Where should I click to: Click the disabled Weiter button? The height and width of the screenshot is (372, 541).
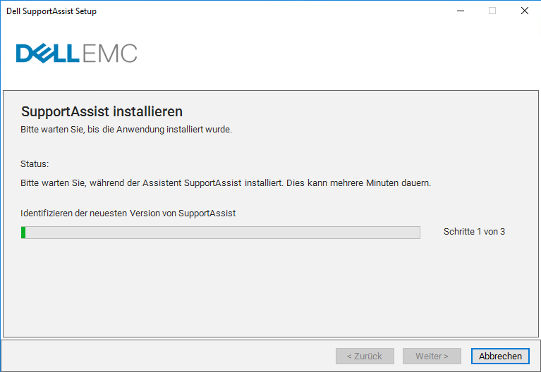pyautogui.click(x=432, y=356)
